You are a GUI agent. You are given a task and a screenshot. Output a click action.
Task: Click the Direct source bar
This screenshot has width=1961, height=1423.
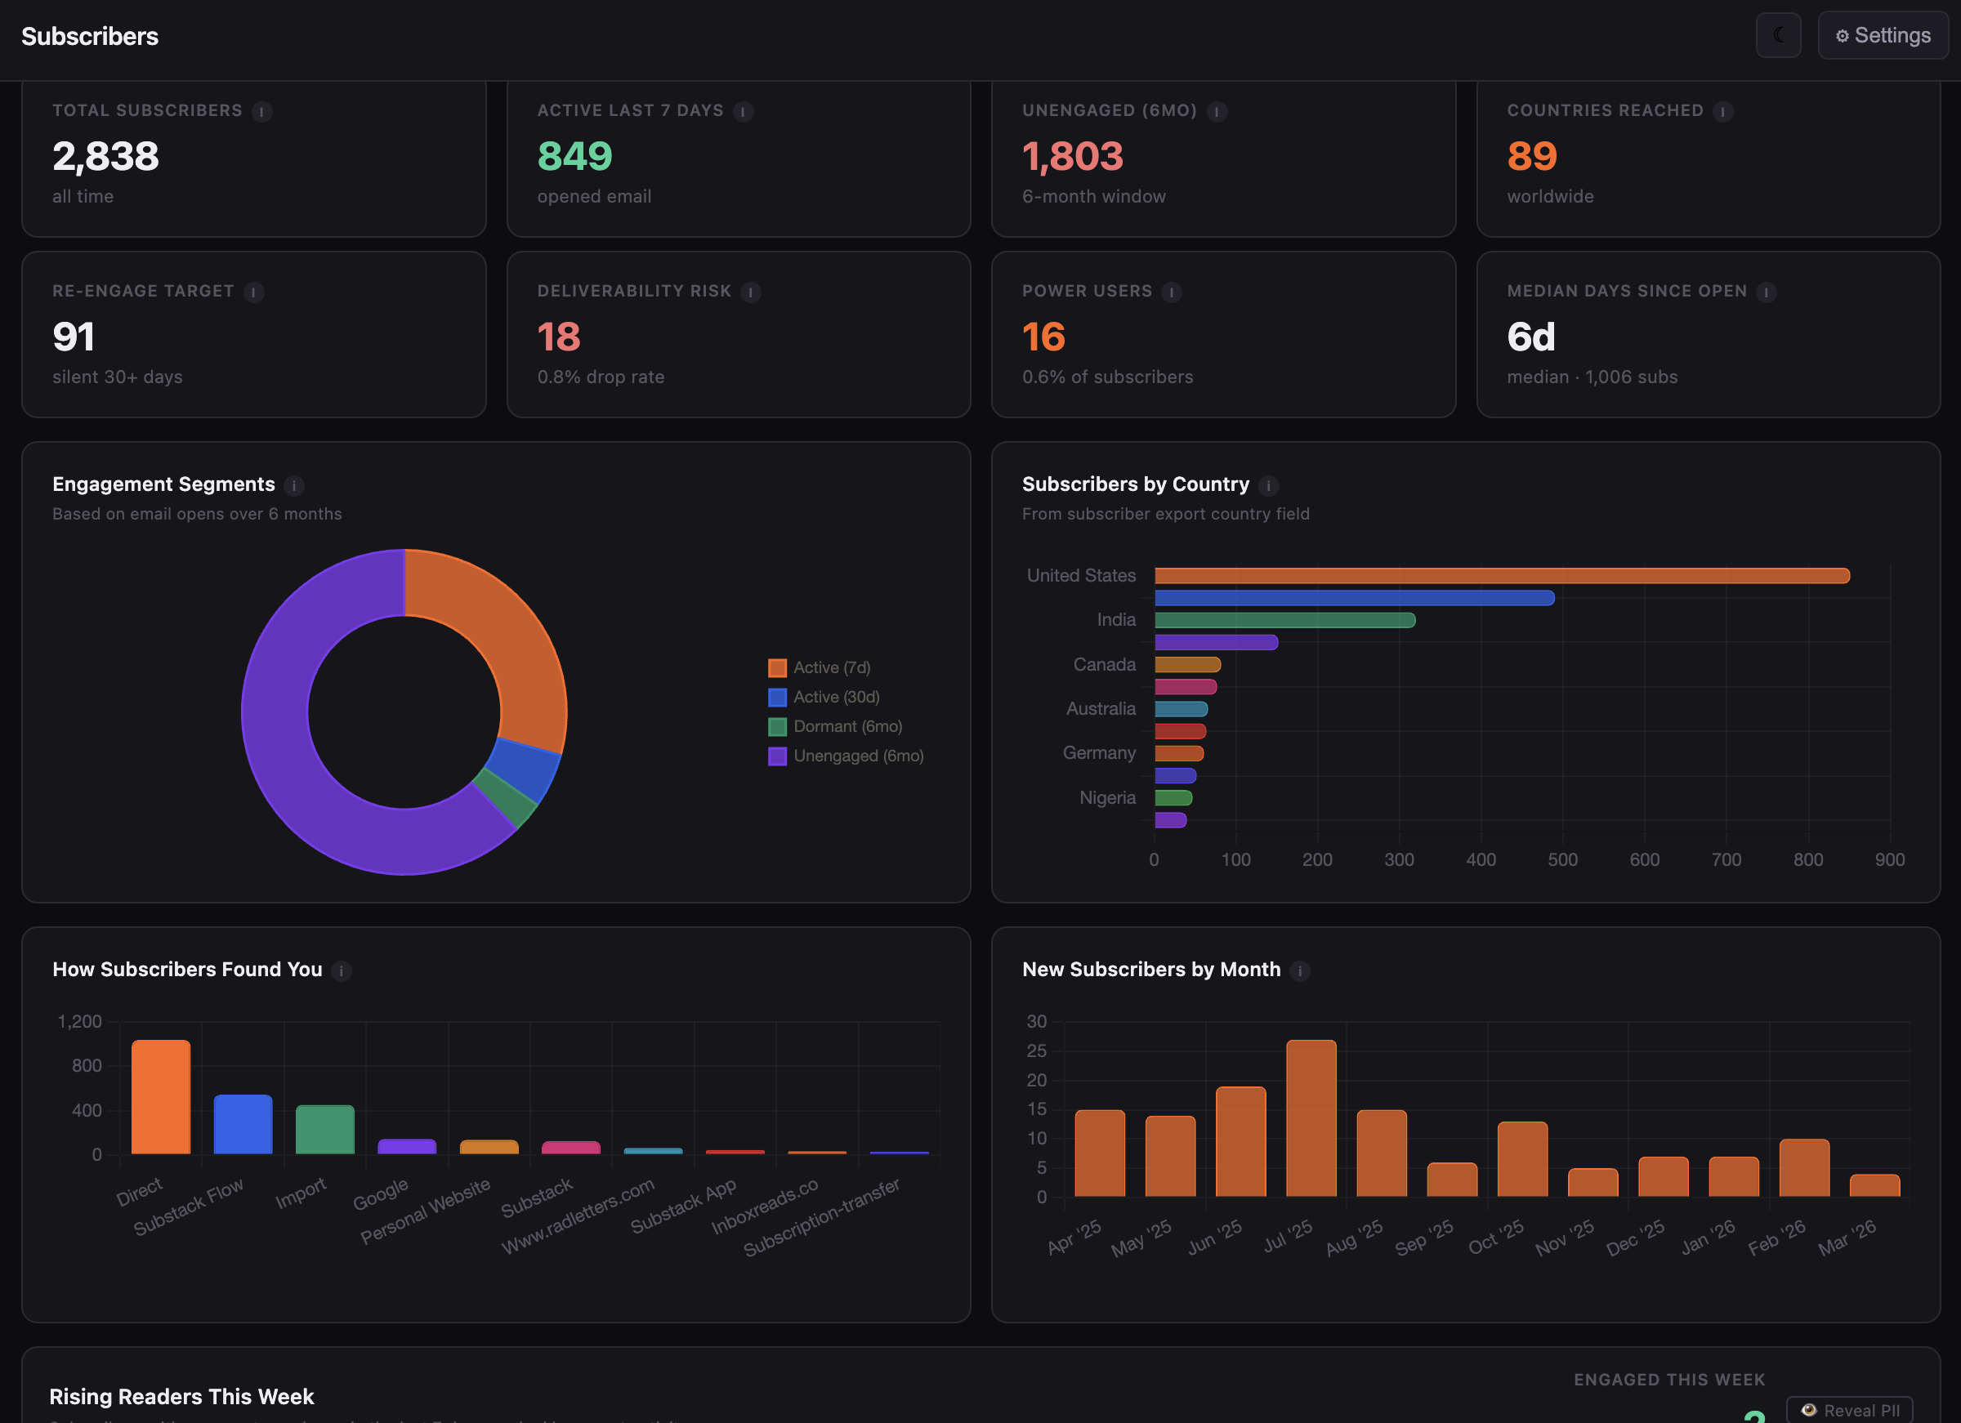tap(161, 1096)
